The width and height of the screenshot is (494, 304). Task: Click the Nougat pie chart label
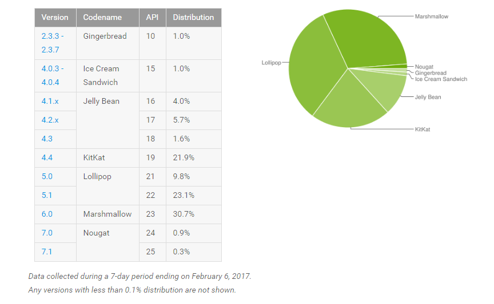pyautogui.click(x=424, y=67)
